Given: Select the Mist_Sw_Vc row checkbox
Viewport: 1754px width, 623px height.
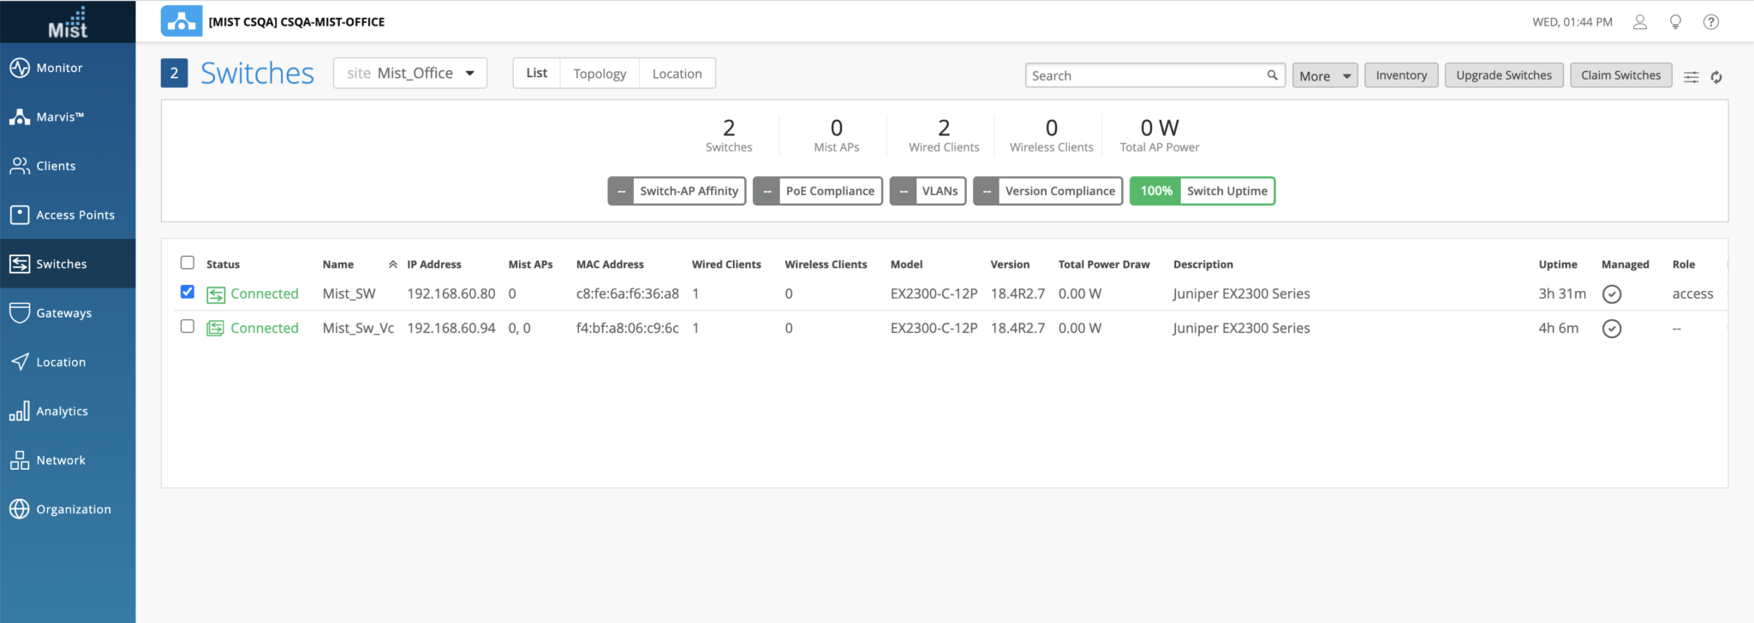Looking at the screenshot, I should point(188,327).
